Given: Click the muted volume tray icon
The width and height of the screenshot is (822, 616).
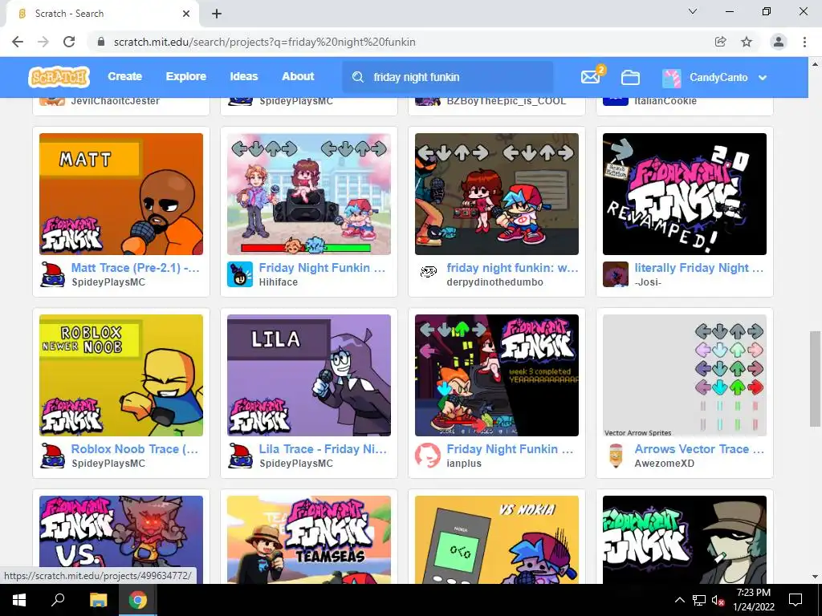Looking at the screenshot, I should coord(718,600).
